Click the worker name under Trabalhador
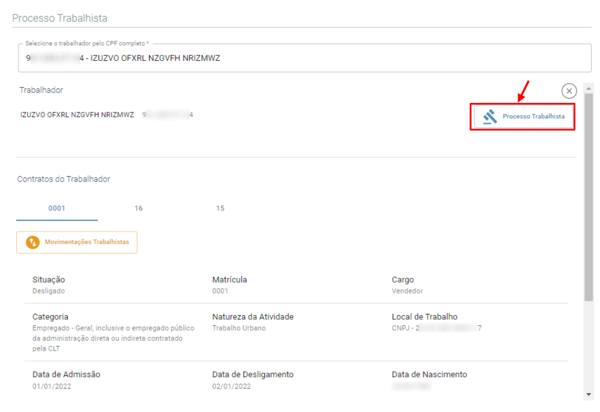Viewport: 600px width, 412px height. (x=77, y=114)
